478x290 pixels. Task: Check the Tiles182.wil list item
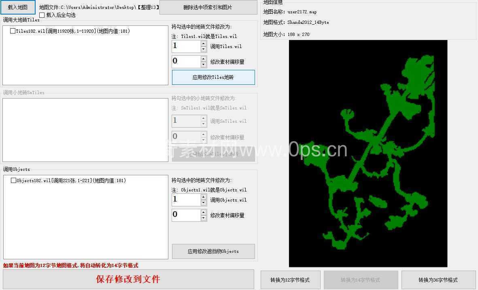point(13,31)
